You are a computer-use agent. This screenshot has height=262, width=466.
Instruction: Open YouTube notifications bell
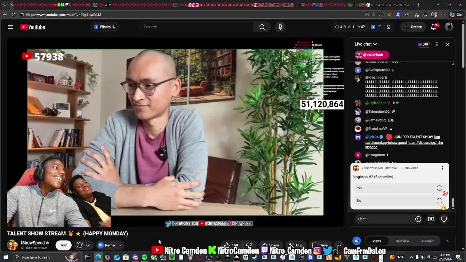coord(434,27)
